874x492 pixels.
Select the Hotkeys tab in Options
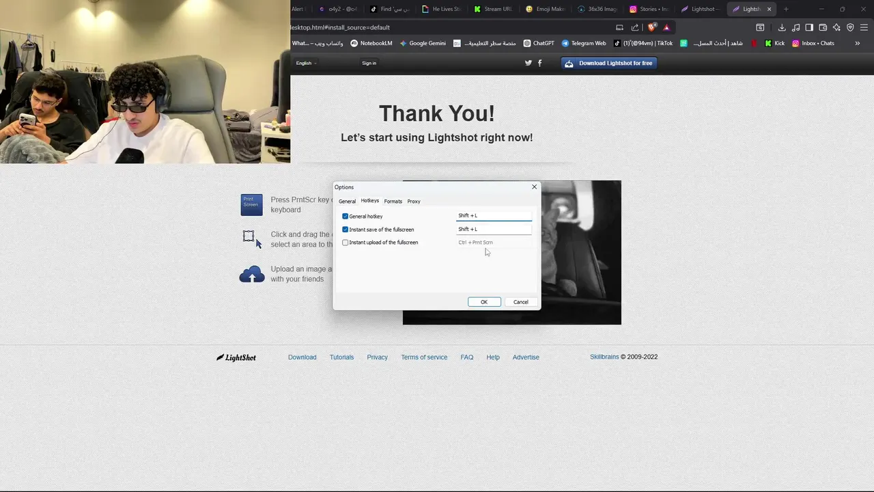370,201
